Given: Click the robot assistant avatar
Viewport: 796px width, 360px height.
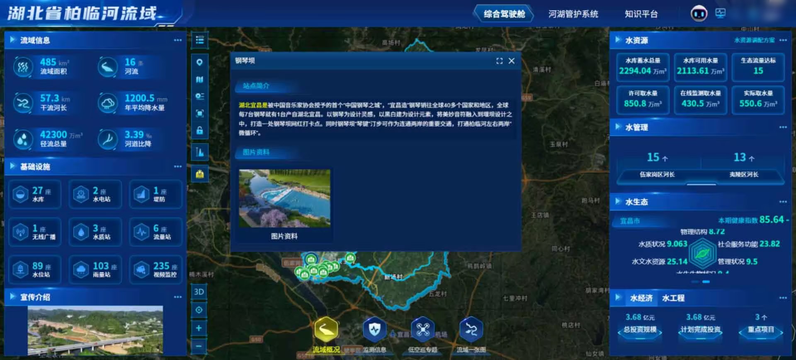Looking at the screenshot, I should click(x=699, y=14).
